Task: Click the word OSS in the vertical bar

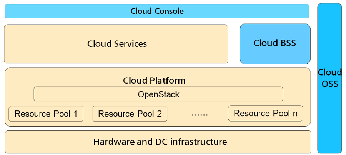Action: point(329,83)
